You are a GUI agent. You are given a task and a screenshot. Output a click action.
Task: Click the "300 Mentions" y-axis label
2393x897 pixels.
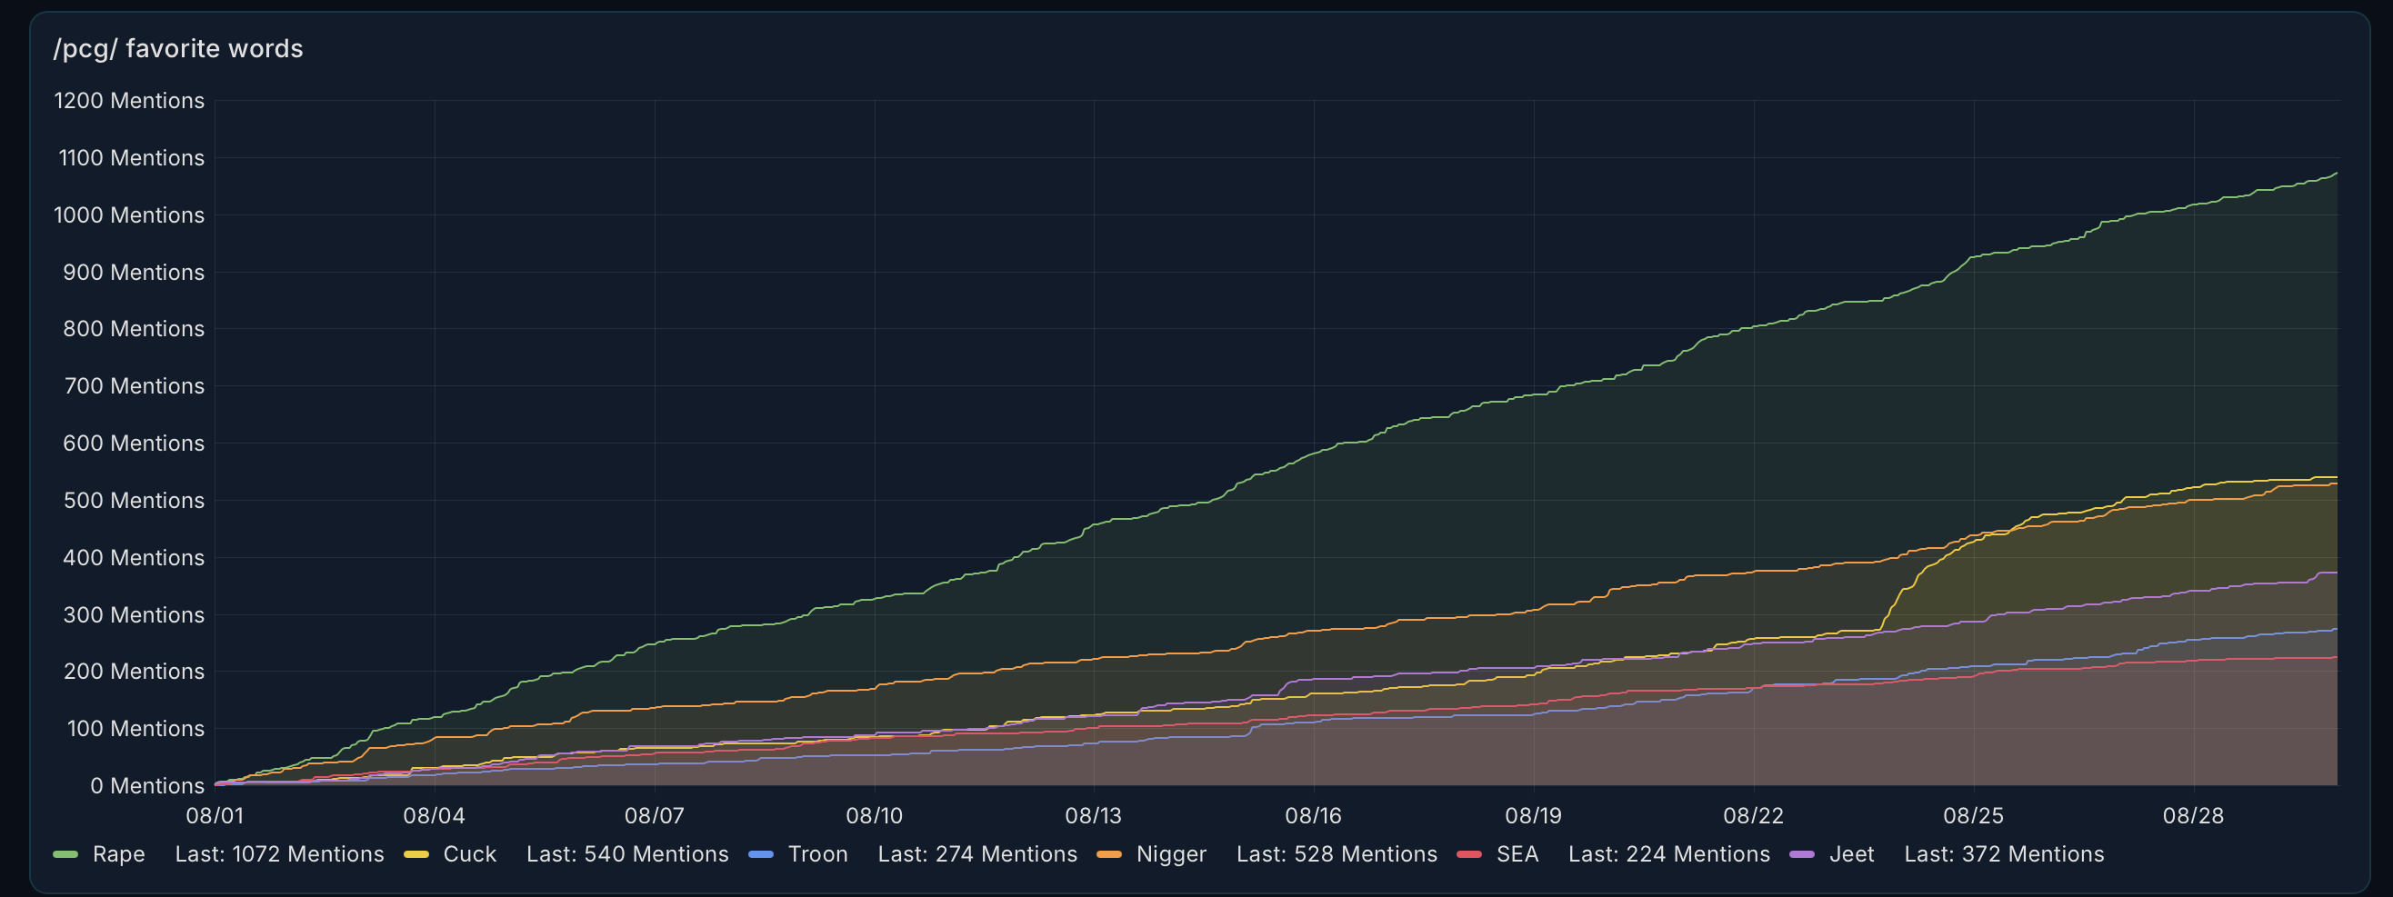[134, 614]
